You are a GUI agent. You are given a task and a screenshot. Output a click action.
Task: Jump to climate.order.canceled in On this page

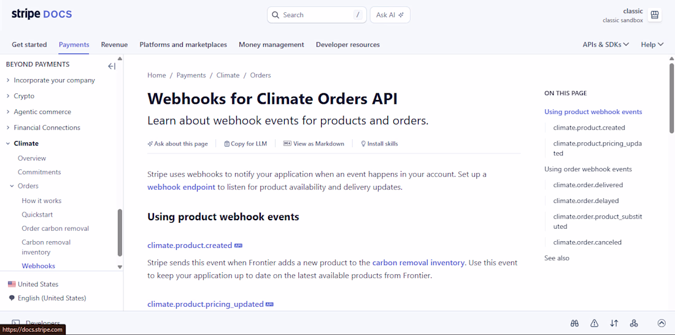point(587,242)
